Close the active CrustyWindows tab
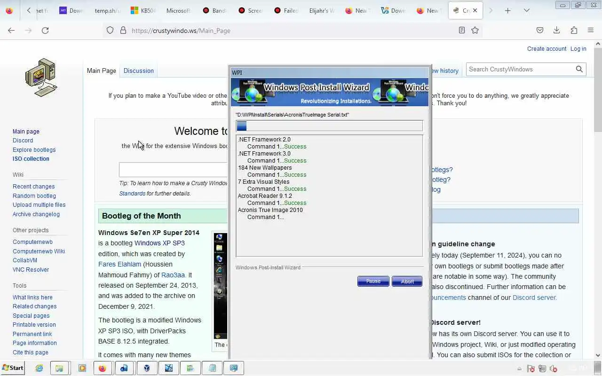This screenshot has width=602, height=376. point(475,10)
